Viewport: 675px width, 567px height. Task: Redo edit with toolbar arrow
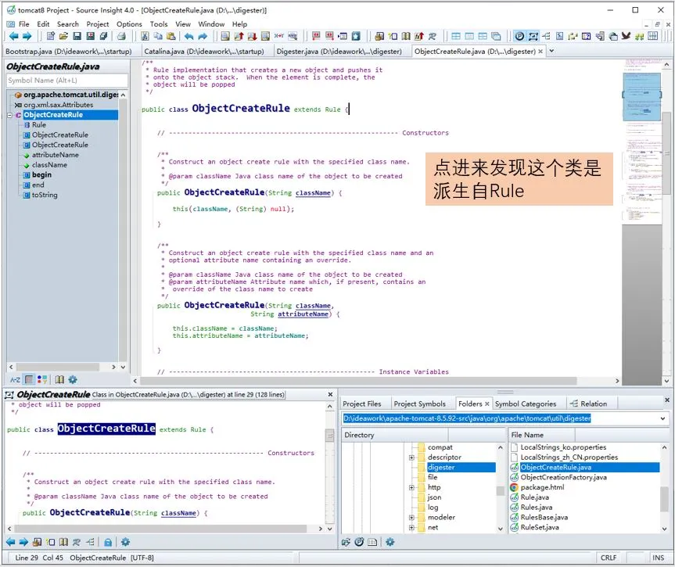pos(203,37)
